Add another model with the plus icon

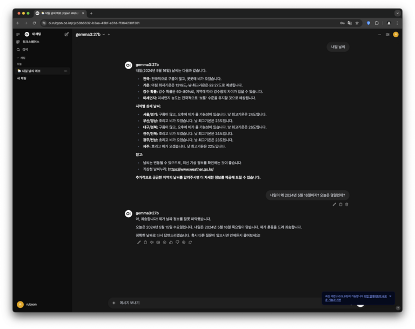(109, 34)
